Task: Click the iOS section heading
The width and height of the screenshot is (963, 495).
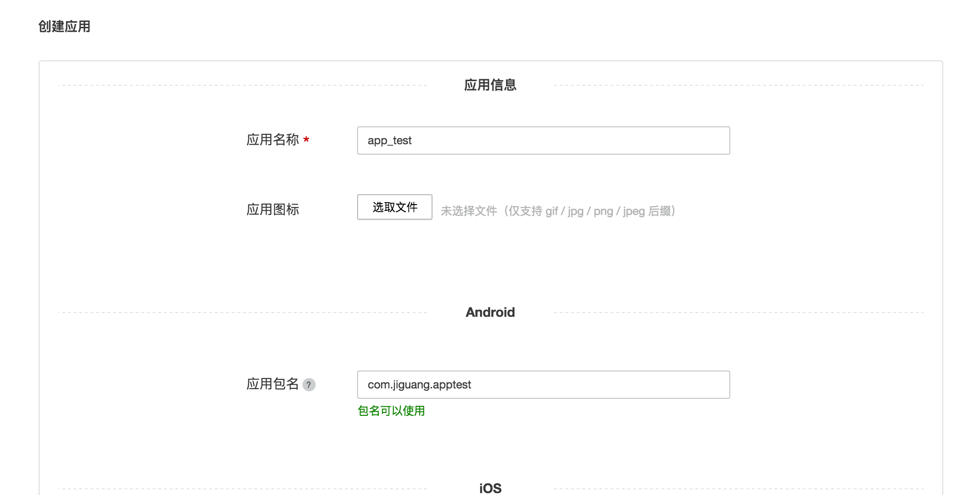Action: pyautogui.click(x=490, y=488)
